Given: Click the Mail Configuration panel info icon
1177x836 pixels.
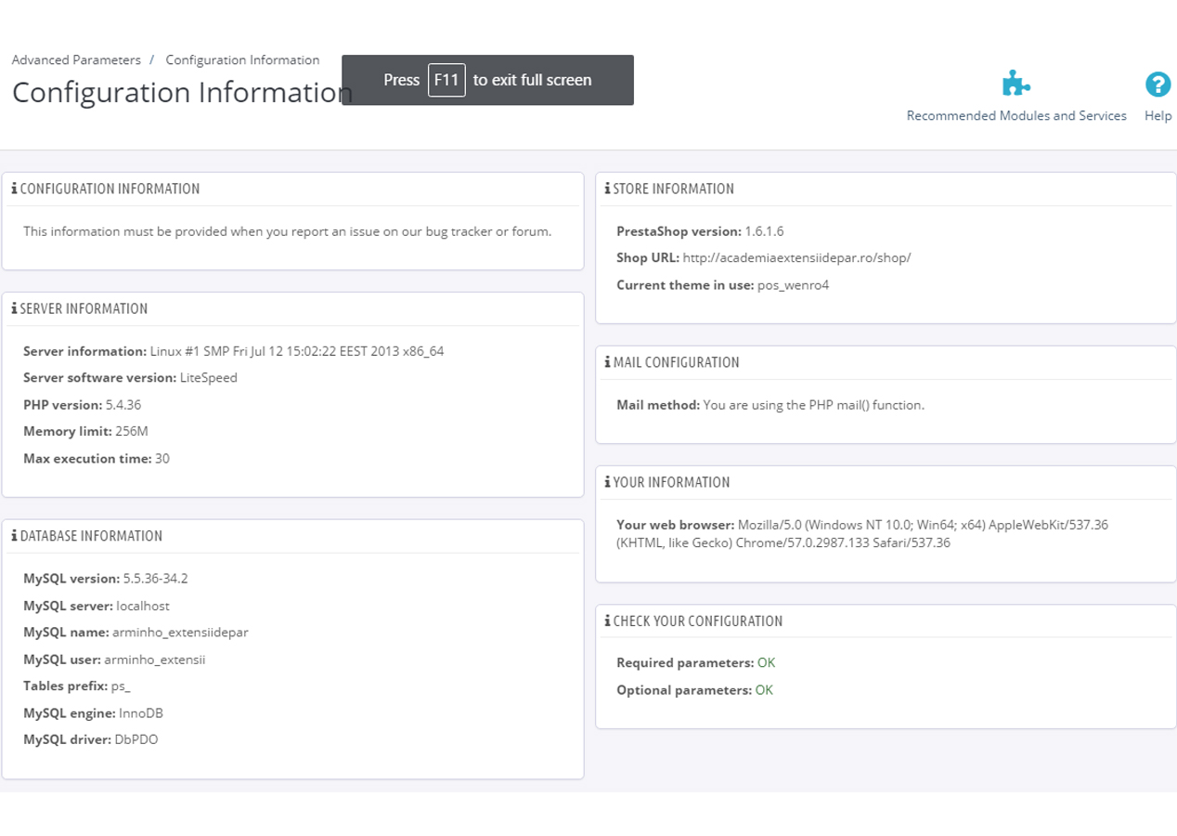Looking at the screenshot, I should [x=607, y=362].
